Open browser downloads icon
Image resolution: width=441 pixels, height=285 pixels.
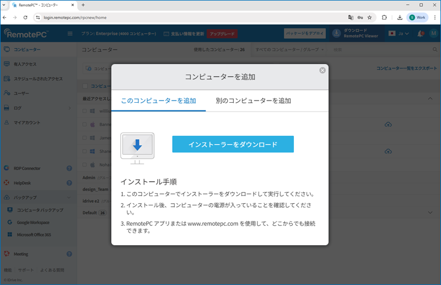point(400,18)
